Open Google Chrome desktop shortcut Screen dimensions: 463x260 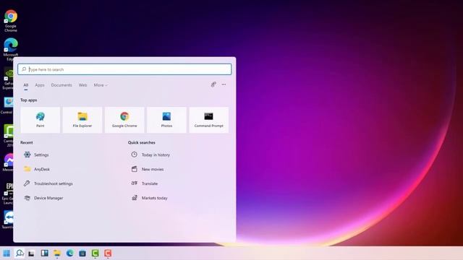tap(11, 21)
